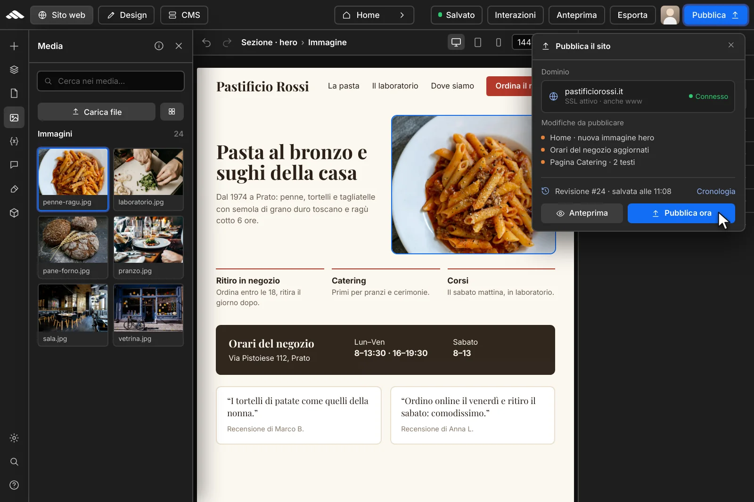Open the Components cube icon
This screenshot has height=502, width=754.
click(x=14, y=213)
